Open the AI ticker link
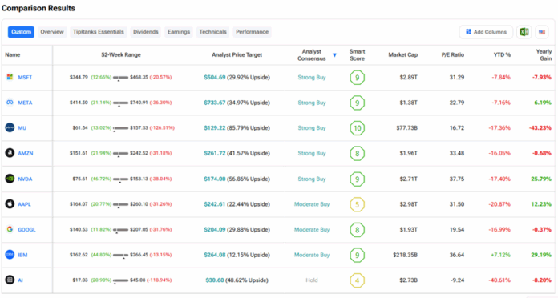The image size is (558, 298). [x=20, y=280]
